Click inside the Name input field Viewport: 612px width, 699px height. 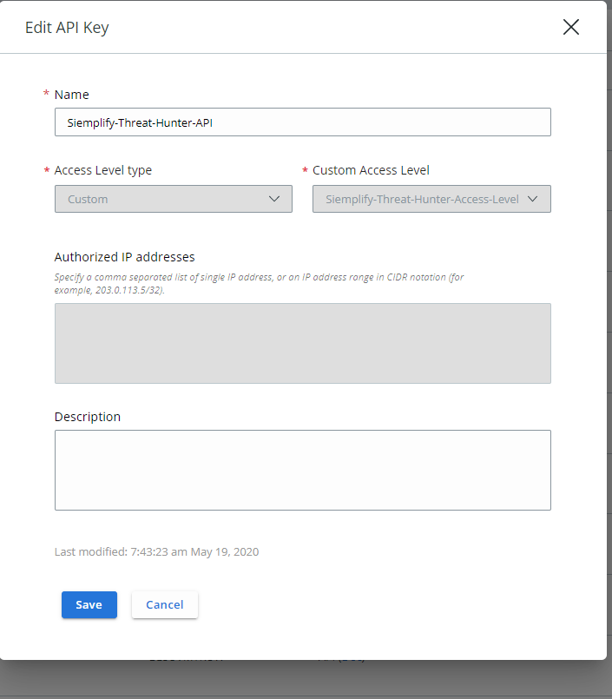(x=302, y=122)
